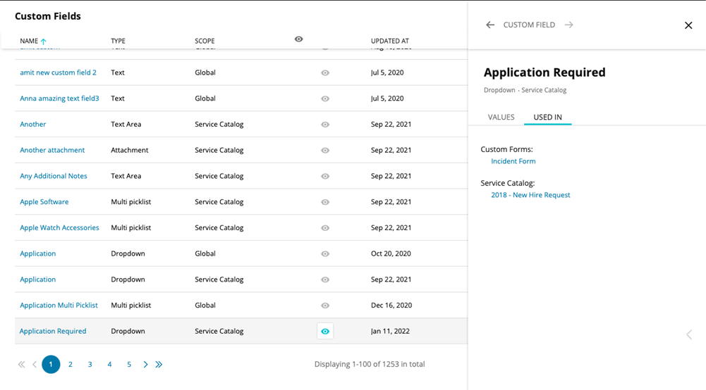Image resolution: width=706 pixels, height=390 pixels.
Task: Sort by the Name column header
Action: click(29, 42)
